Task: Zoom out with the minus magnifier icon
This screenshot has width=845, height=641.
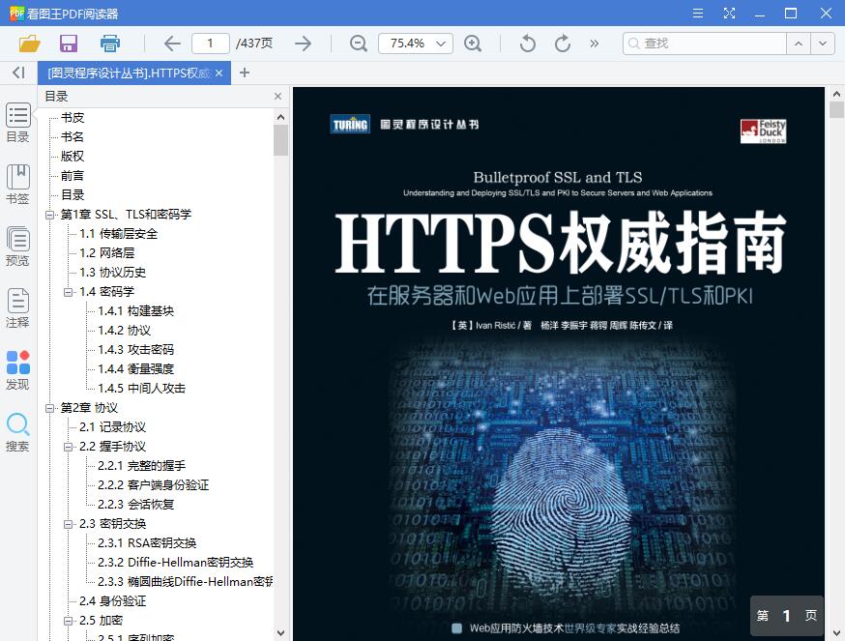Action: (359, 44)
